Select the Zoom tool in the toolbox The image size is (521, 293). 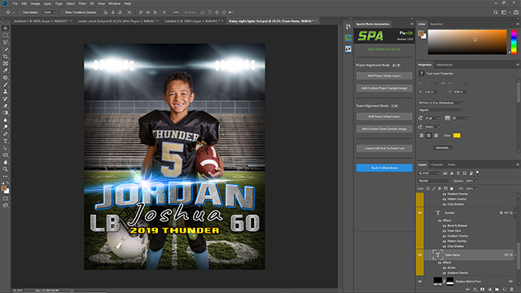[x=6, y=169]
